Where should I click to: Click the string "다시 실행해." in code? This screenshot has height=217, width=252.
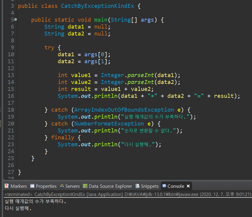pyautogui.click(x=138, y=144)
